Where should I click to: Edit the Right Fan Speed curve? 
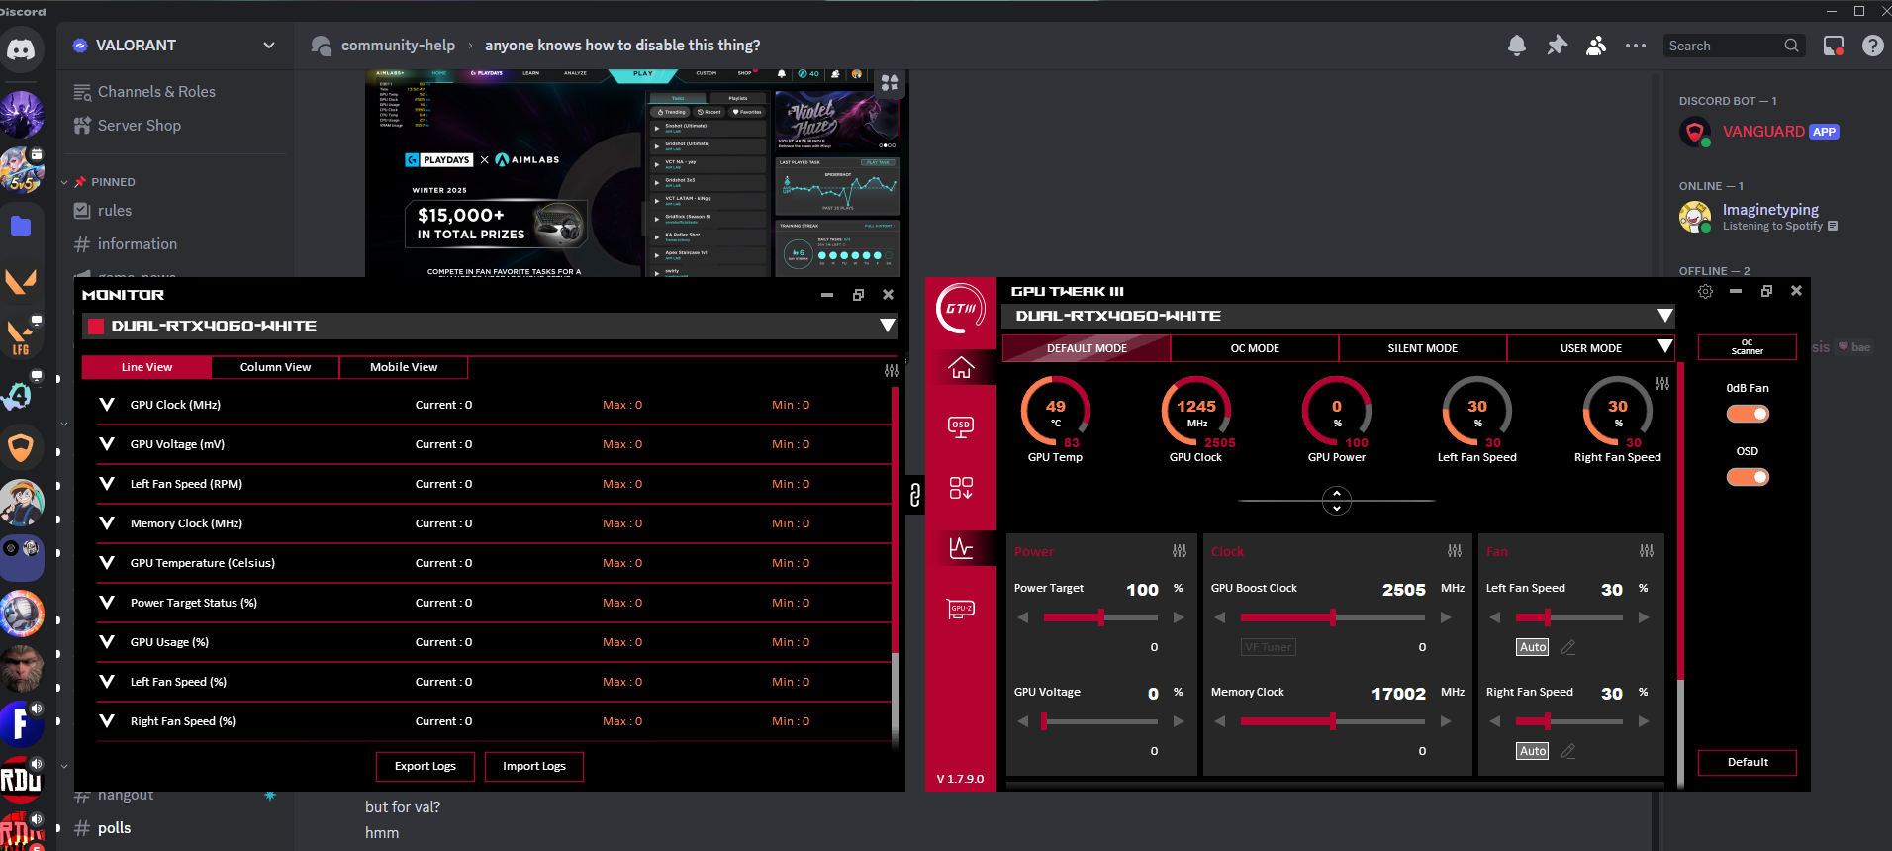coord(1568,751)
